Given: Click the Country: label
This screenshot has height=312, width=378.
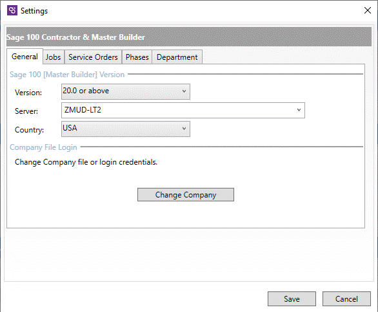Looking at the screenshot, I should 30,130.
